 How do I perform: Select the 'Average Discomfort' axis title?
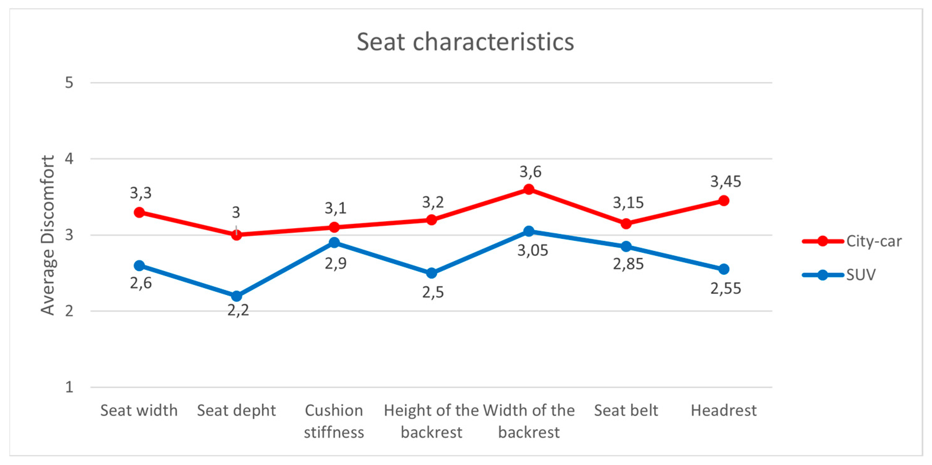[48, 235]
